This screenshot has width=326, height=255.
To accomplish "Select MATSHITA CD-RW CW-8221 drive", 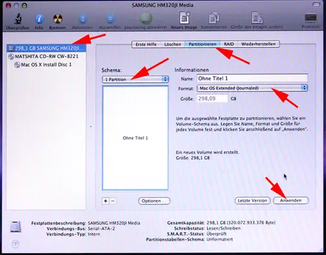I will (46, 56).
